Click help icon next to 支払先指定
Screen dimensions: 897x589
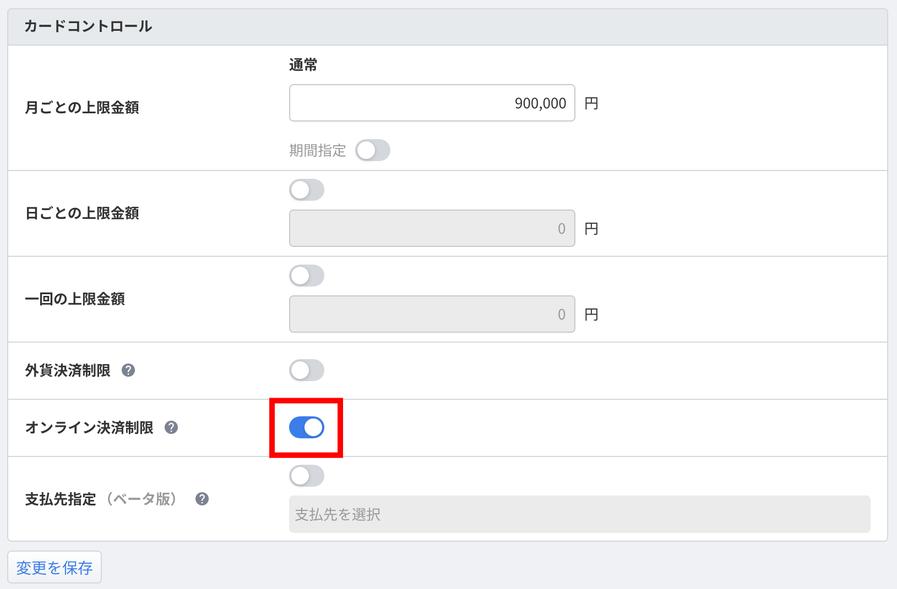click(202, 499)
